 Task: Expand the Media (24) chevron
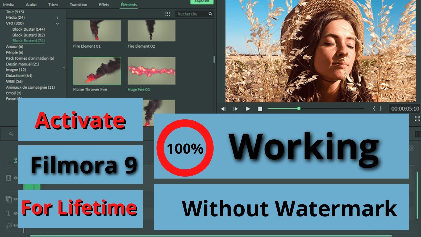[57, 18]
